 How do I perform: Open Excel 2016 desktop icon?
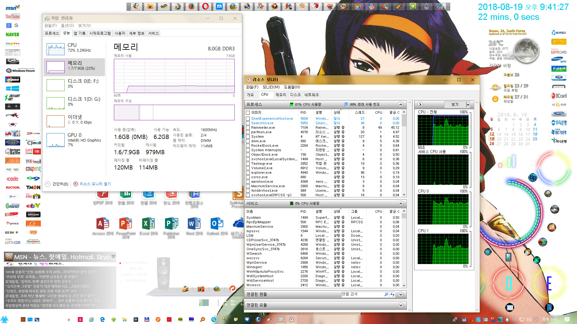click(x=149, y=226)
